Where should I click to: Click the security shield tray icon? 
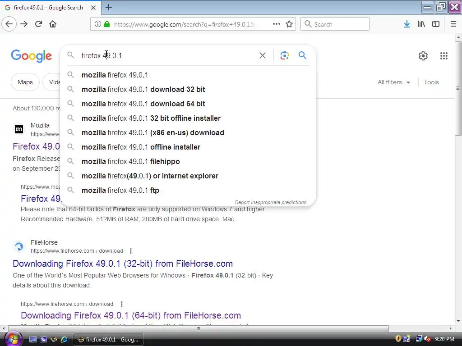[398, 339]
